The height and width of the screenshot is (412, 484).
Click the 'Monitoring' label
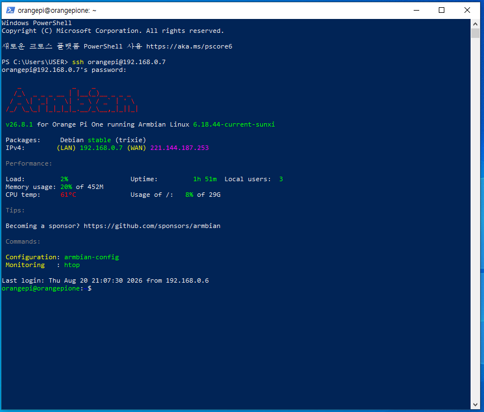click(x=25, y=265)
